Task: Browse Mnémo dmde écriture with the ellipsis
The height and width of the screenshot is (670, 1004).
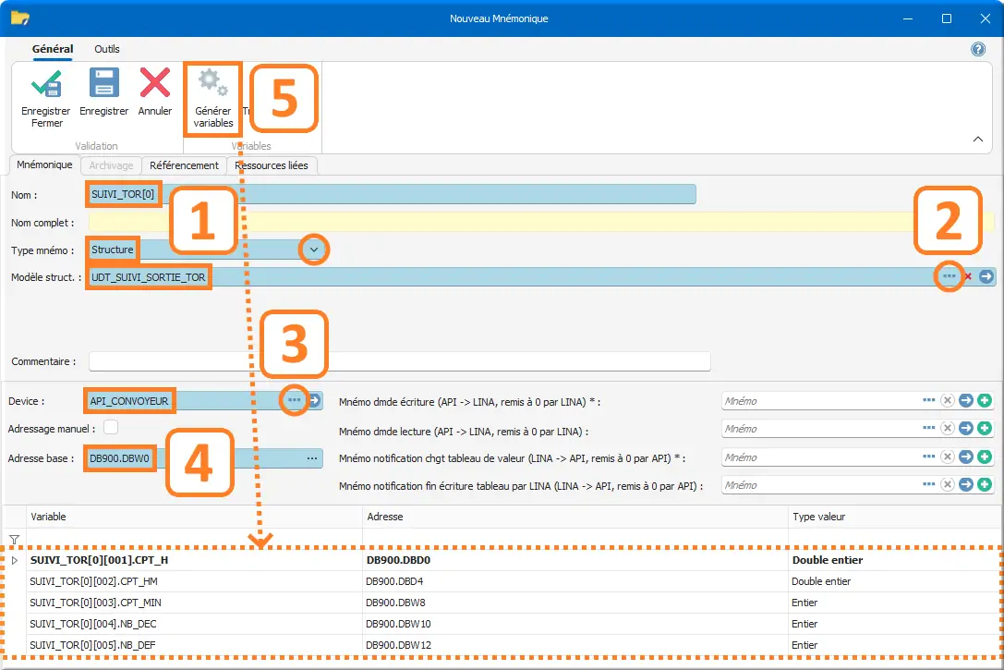Action: coord(928,400)
